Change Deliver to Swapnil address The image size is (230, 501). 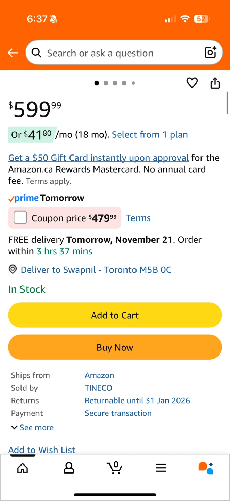pos(96,270)
